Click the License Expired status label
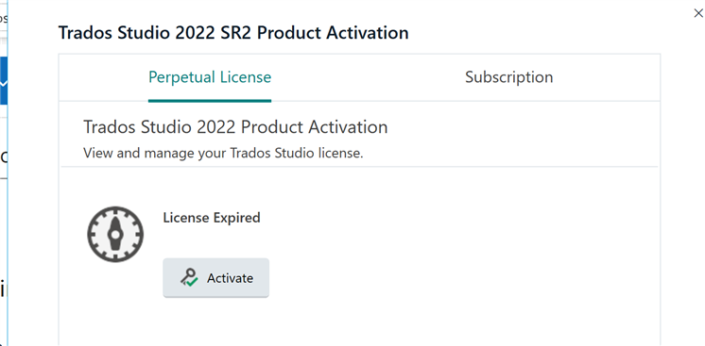This screenshot has height=346, width=705. click(212, 218)
